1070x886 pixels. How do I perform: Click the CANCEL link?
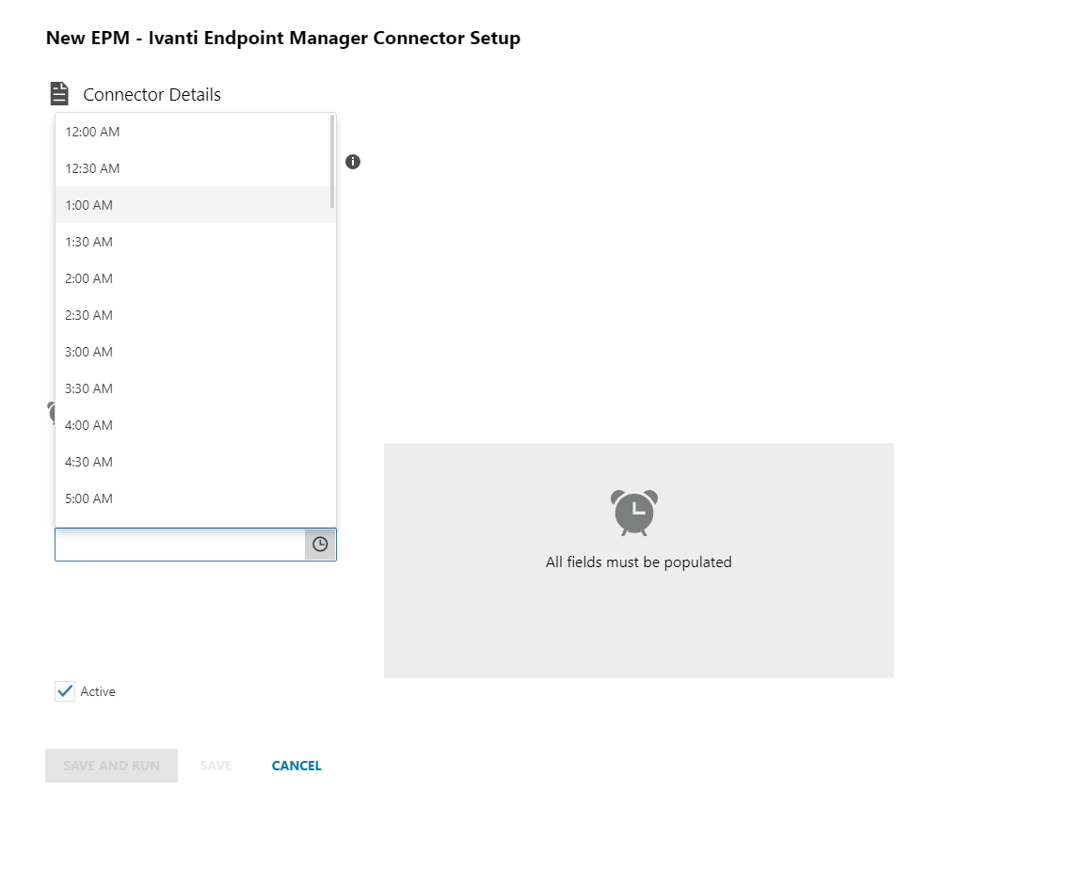coord(295,765)
